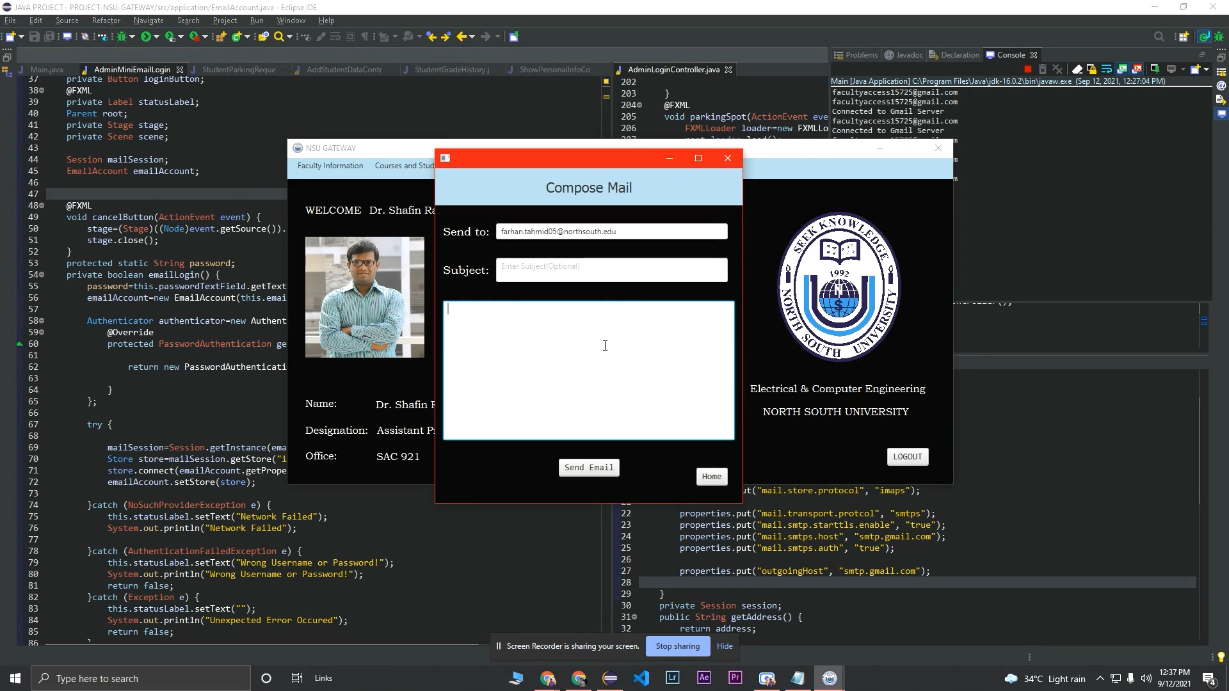Screen dimensions: 1229x691
Task: Select the Debug tool in the toolbar
Action: click(x=122, y=36)
